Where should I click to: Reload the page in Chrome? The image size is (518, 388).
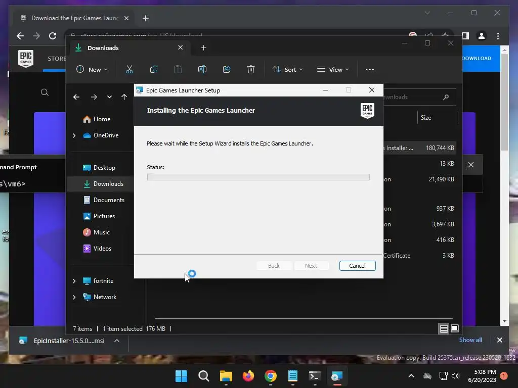[53, 36]
